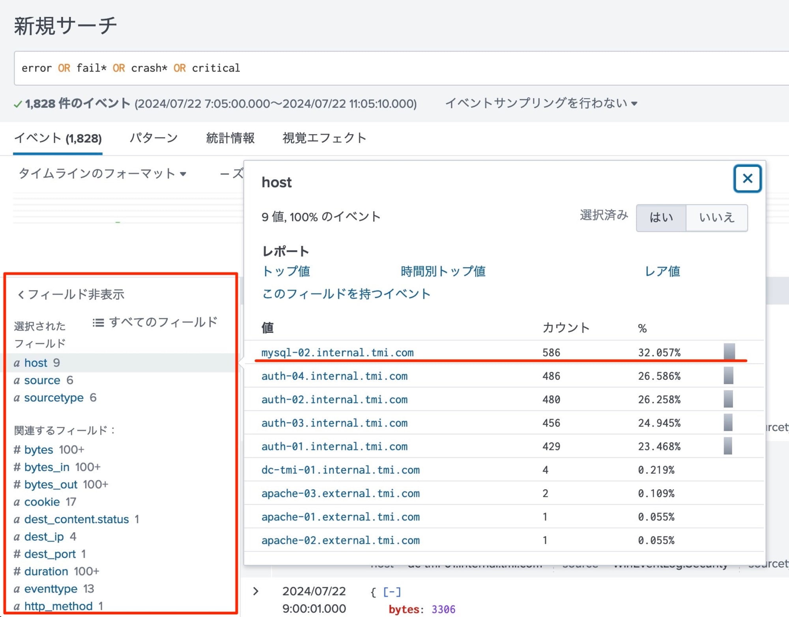Switch to the 視覚エフェクト tab

coord(324,138)
